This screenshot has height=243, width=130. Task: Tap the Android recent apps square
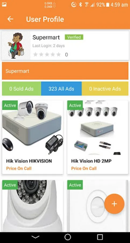tap(100, 237)
